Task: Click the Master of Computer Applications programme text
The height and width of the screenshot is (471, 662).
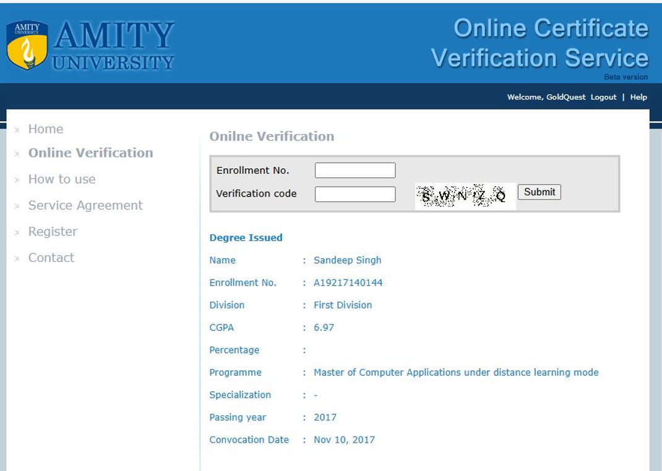Action: click(x=456, y=373)
